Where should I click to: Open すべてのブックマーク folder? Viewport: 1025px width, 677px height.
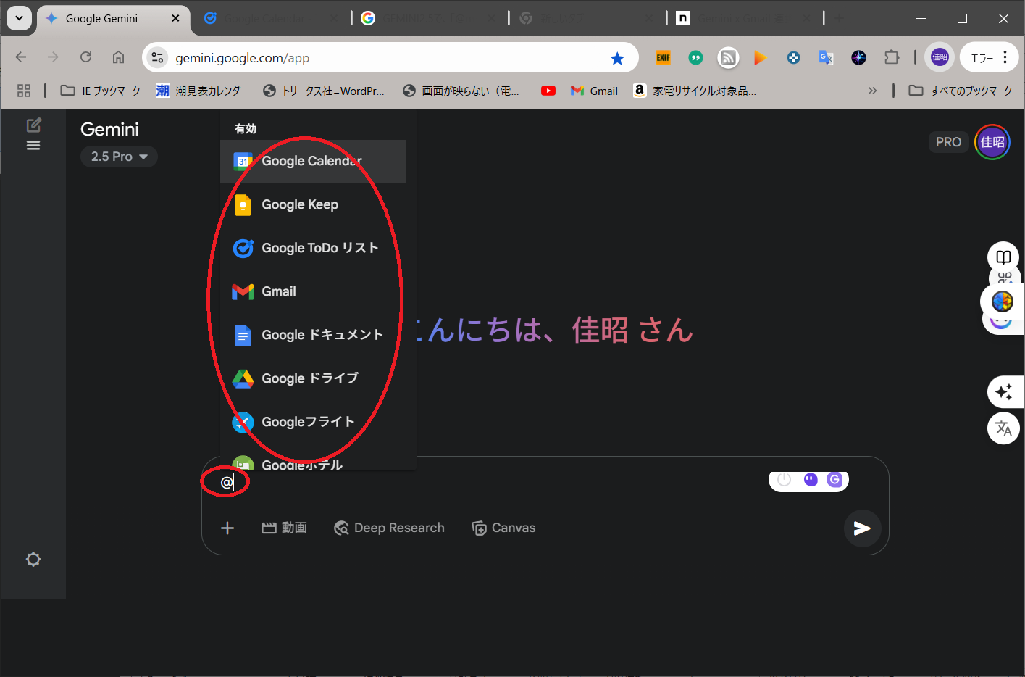click(961, 91)
